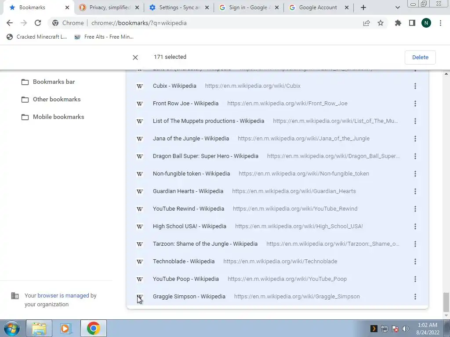The image size is (450, 337).
Task: Open more actions for Tarzoon bookmark
Action: 415,244
